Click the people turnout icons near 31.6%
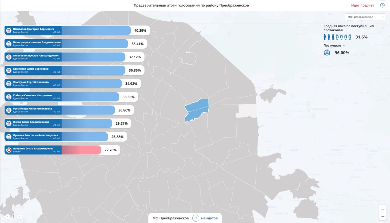The width and height of the screenshot is (390, 223). [x=337, y=37]
